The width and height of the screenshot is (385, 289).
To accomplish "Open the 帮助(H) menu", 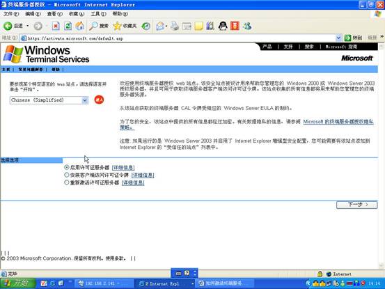I will (x=120, y=14).
